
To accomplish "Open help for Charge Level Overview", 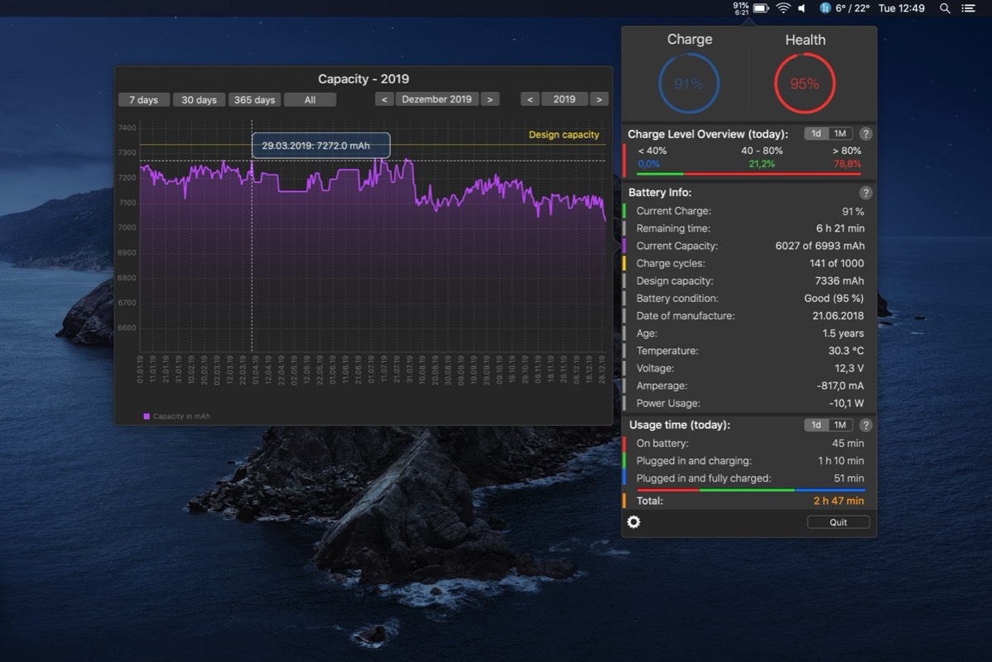I will (865, 134).
